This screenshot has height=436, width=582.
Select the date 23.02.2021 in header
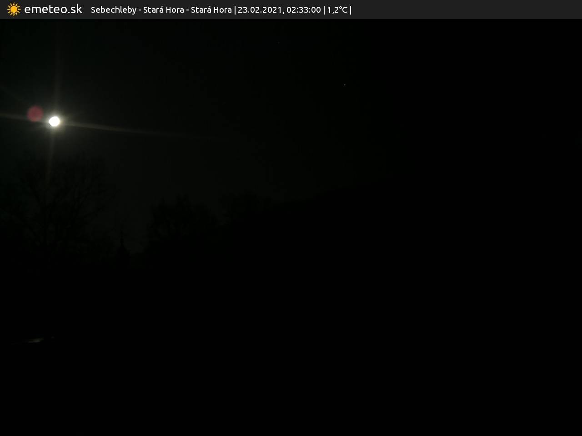point(260,10)
